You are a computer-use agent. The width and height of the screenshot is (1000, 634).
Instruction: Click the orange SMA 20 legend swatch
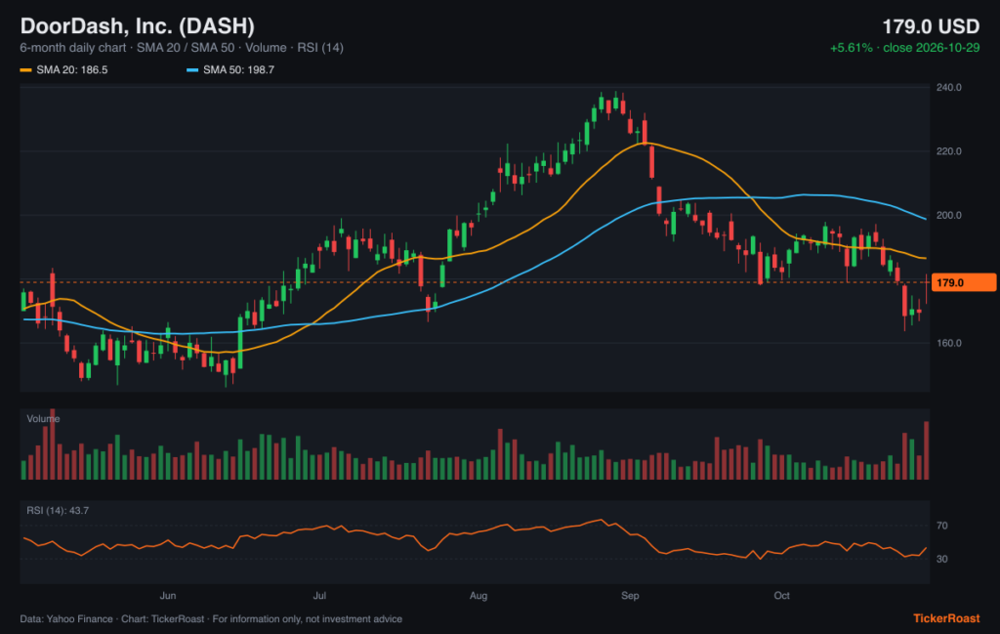coord(25,70)
